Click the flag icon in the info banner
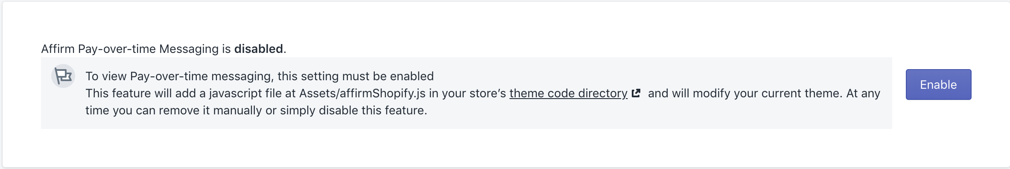This screenshot has width=1010, height=169. 63,76
